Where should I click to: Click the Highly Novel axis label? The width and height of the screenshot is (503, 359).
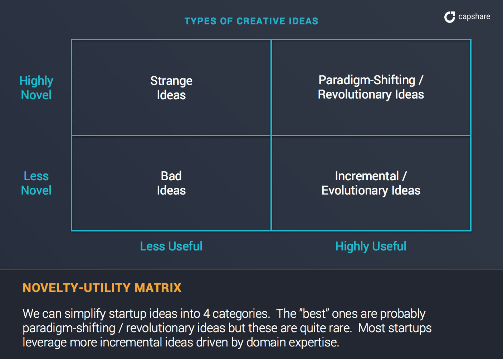(x=36, y=88)
